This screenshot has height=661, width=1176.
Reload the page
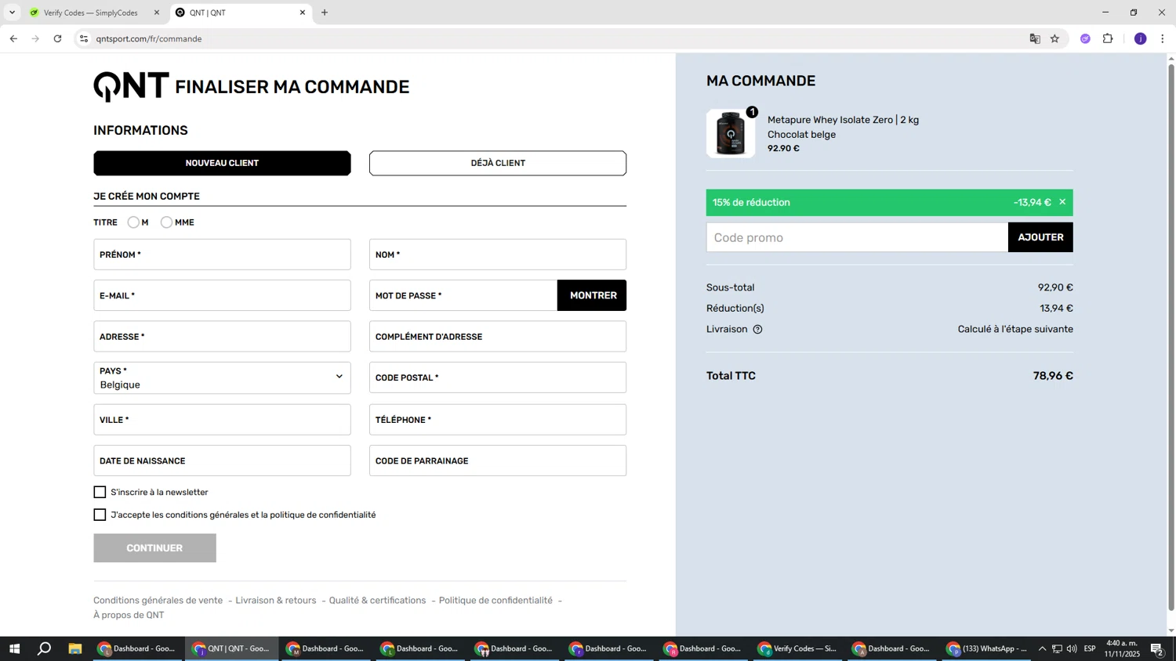57,38
